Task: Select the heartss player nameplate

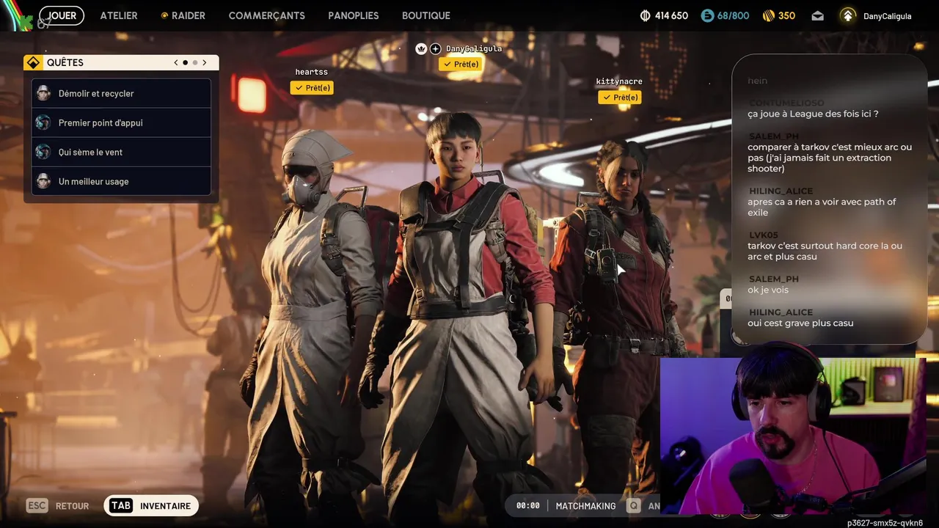Action: 312,72
